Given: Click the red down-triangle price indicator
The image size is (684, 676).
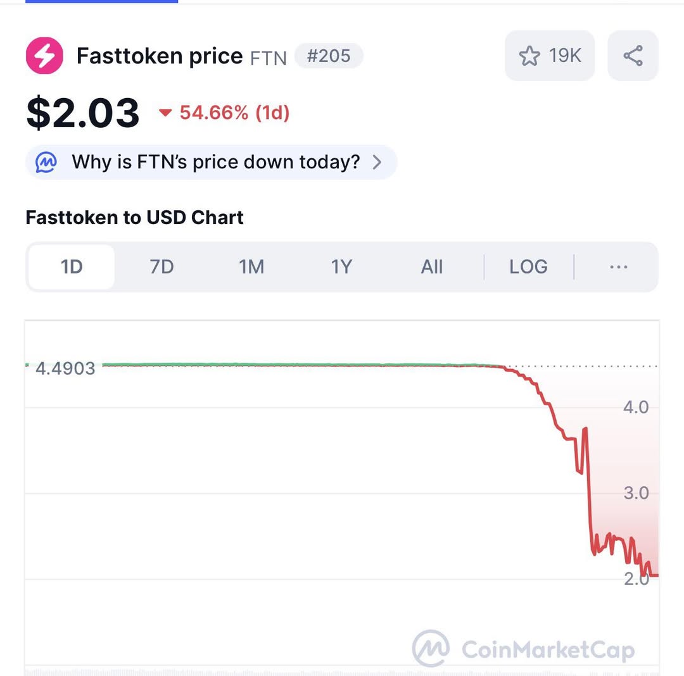Looking at the screenshot, I should pyautogui.click(x=166, y=113).
